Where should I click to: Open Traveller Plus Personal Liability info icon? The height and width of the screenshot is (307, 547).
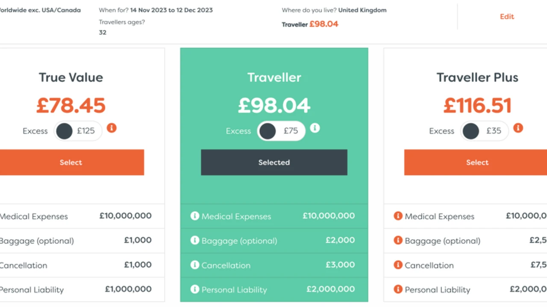point(398,290)
